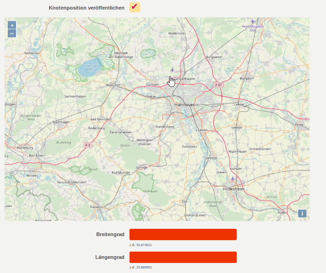326x273 pixels.
Task: Click the Bad Münder label on map
Action: [x=121, y=172]
